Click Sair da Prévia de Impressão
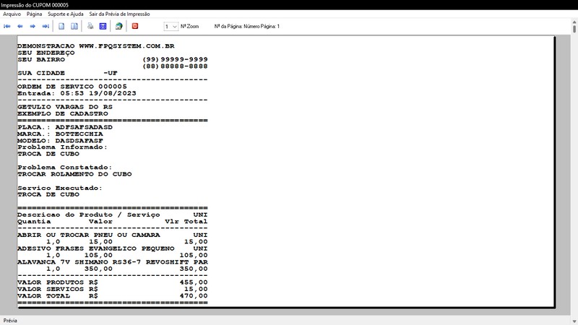 [118, 14]
